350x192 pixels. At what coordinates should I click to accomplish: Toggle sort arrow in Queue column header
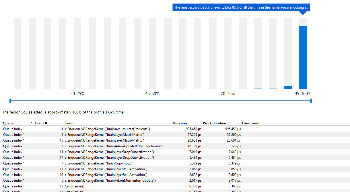pyautogui.click(x=31, y=123)
